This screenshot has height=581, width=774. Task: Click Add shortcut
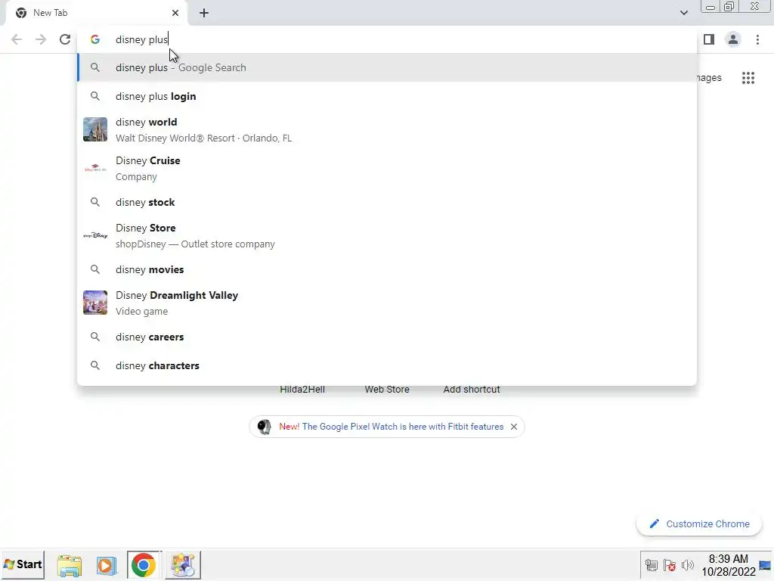click(472, 390)
